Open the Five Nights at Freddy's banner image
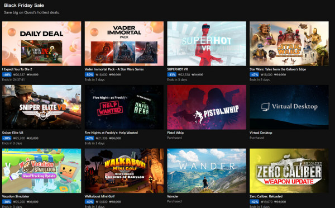This screenshot has height=208, width=335. click(124, 107)
